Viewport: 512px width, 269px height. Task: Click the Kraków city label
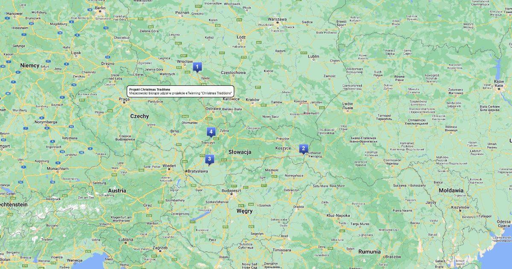(x=253, y=99)
